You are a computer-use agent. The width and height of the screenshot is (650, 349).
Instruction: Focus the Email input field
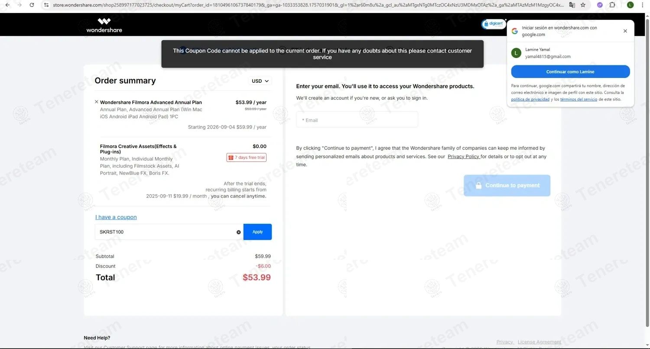pos(357,120)
